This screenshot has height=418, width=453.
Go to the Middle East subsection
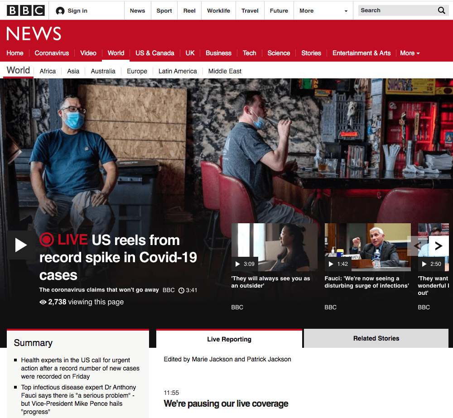pos(225,71)
